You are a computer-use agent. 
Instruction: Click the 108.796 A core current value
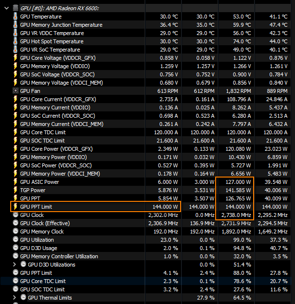click(239, 99)
